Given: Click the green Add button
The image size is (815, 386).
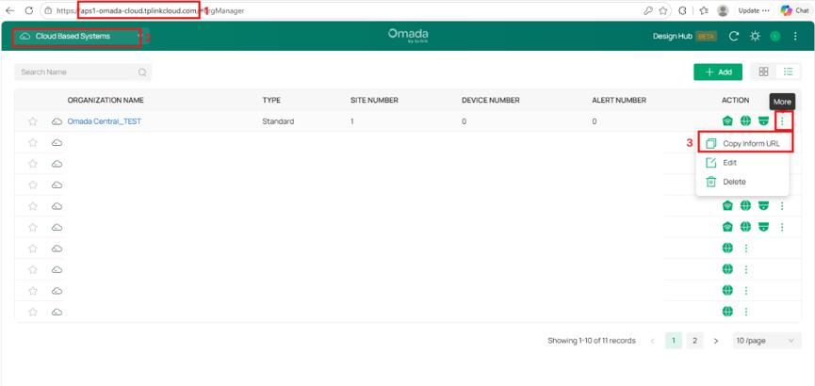Looking at the screenshot, I should tap(718, 72).
